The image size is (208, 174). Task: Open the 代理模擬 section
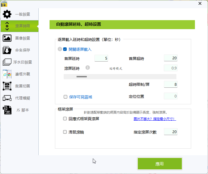tap(20, 98)
